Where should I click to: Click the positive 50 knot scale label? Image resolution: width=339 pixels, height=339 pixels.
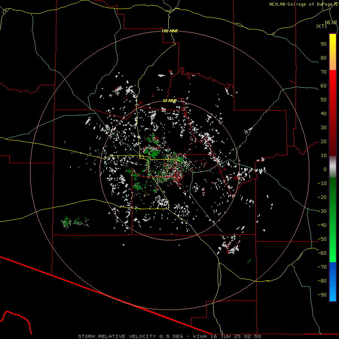click(324, 100)
